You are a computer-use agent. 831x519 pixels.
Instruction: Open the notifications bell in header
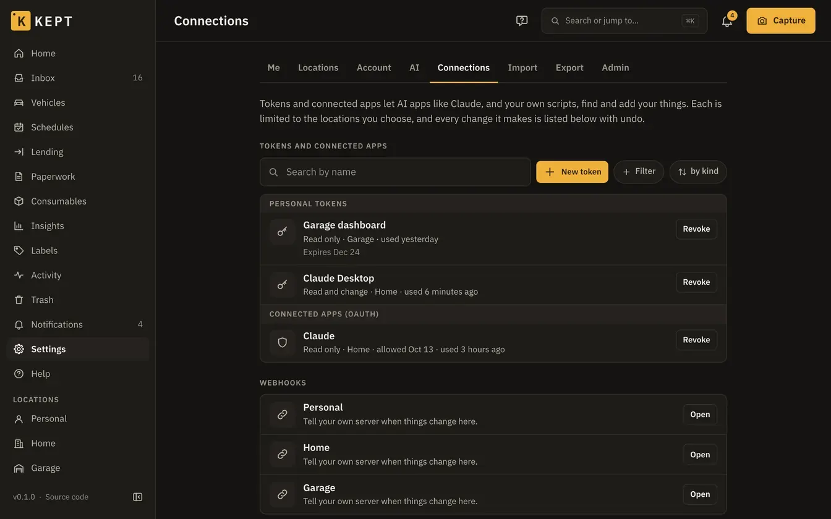[x=727, y=20]
